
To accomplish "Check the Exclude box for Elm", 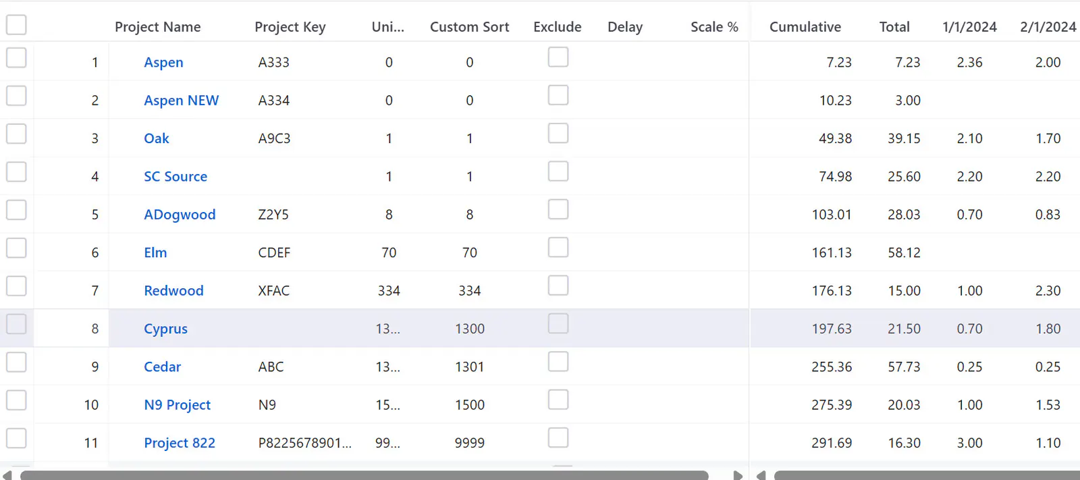I will pyautogui.click(x=558, y=248).
